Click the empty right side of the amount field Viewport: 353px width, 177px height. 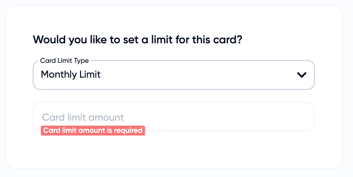(247, 117)
